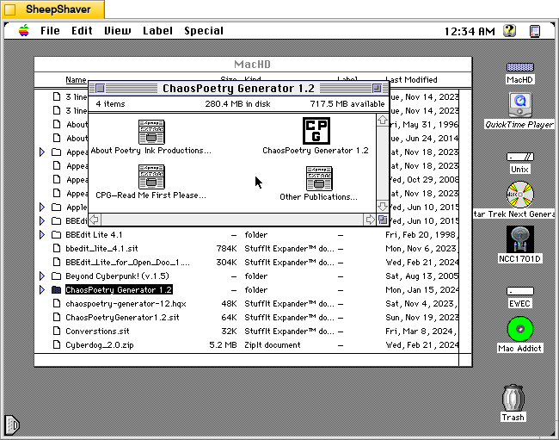Screen dimensions: 559x440
Task: Click the ZipIt document kind entry
Action: click(273, 344)
